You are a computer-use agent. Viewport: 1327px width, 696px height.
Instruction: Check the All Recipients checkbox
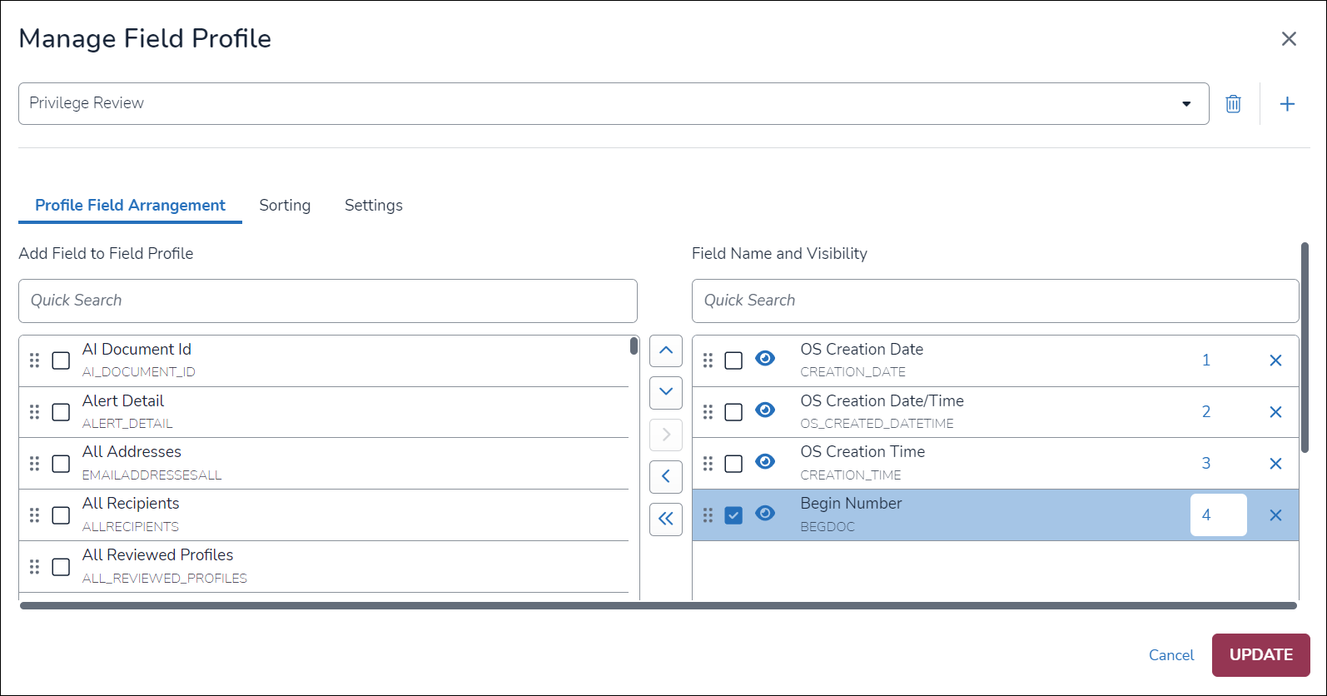click(61, 515)
